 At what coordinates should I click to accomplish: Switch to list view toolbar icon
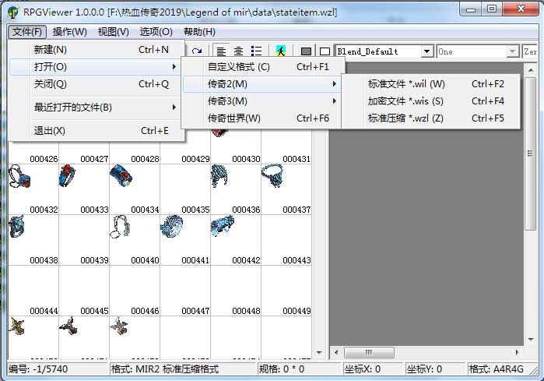click(x=256, y=51)
